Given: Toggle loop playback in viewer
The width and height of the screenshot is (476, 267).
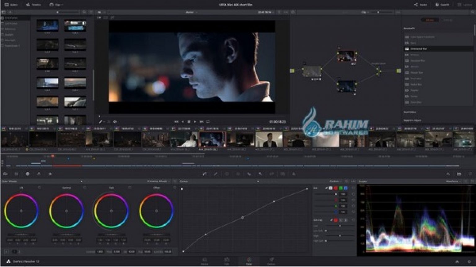Looking at the screenshot, I should (x=208, y=122).
